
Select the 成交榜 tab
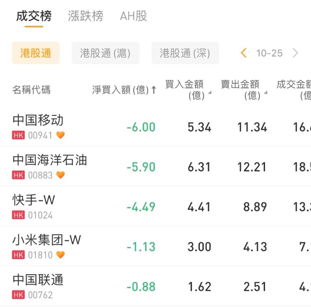pyautogui.click(x=34, y=16)
